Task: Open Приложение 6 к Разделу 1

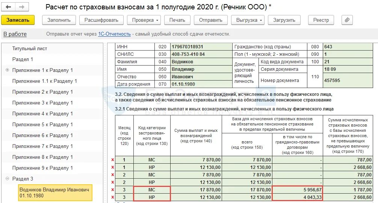Action: 42,136
